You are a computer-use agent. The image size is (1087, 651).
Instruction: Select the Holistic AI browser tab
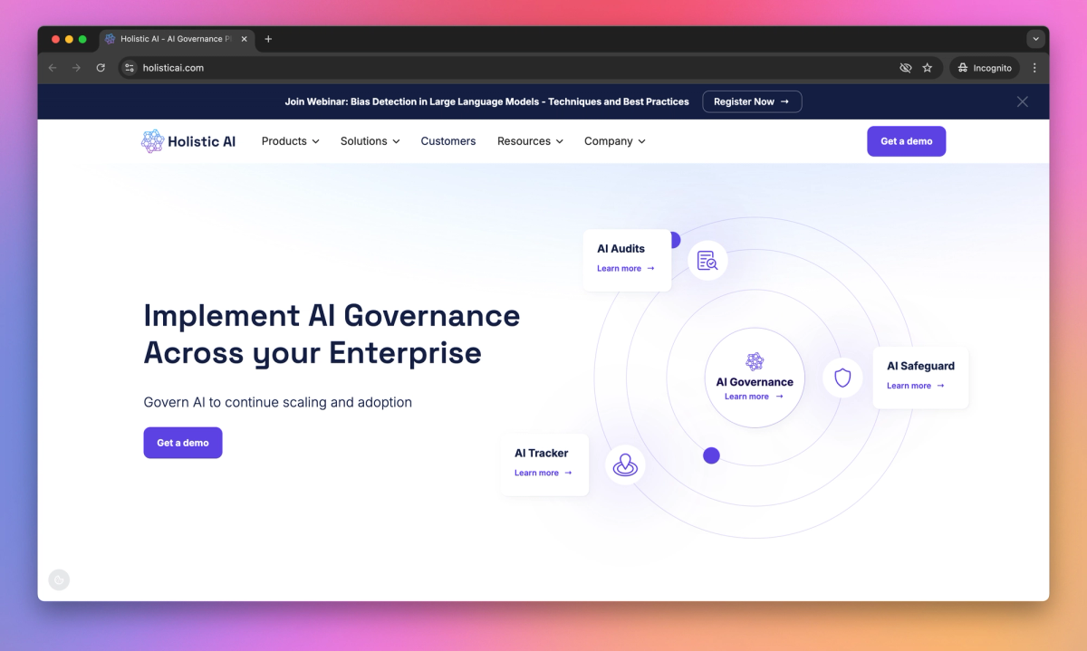[x=177, y=39]
